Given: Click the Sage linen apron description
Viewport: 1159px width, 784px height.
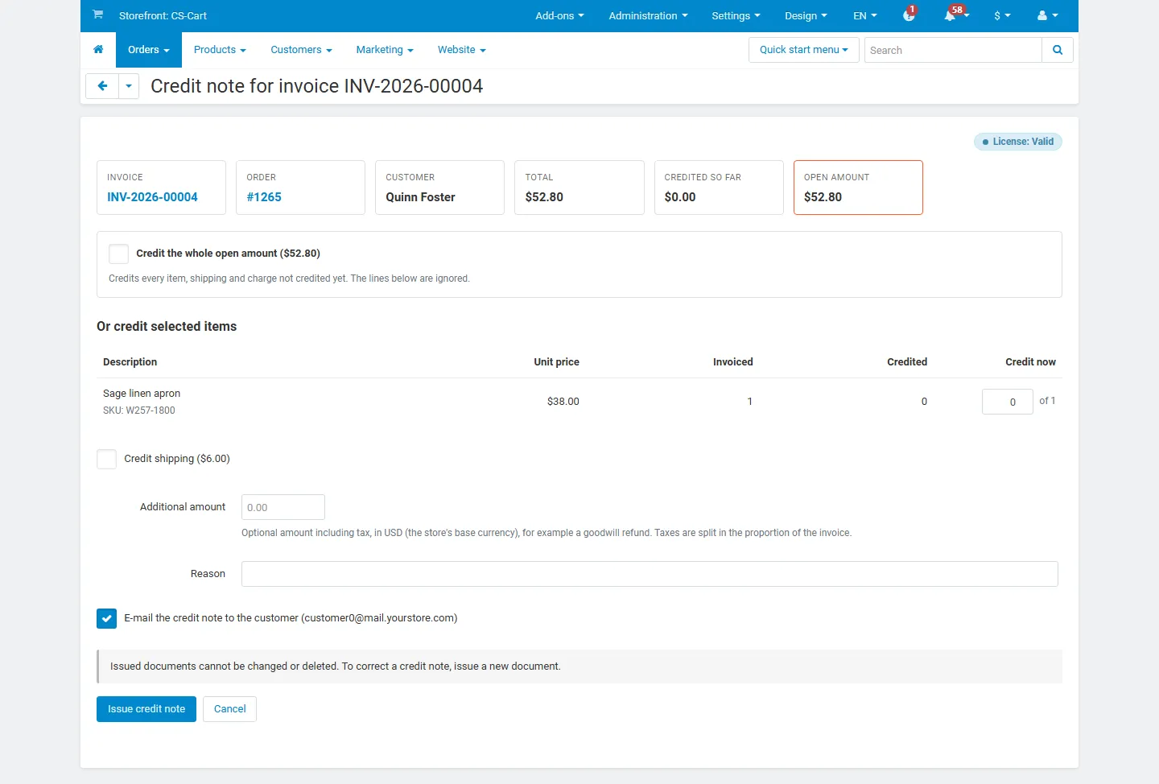Looking at the screenshot, I should pyautogui.click(x=142, y=394).
